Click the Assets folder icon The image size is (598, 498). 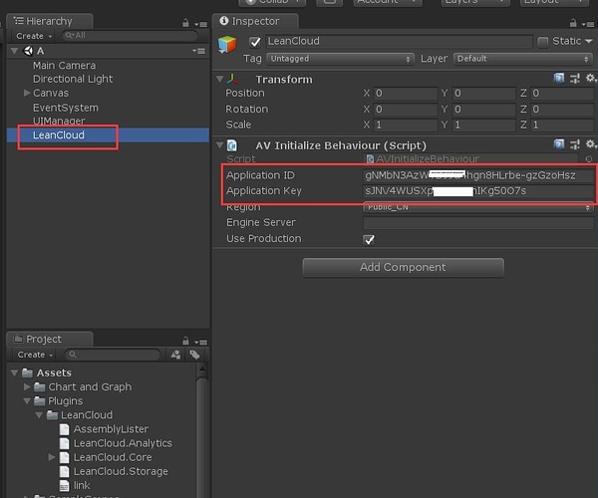click(x=27, y=373)
